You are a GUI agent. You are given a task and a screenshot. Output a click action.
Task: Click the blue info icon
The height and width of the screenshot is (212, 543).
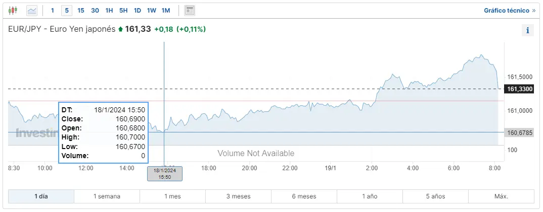click(528, 30)
